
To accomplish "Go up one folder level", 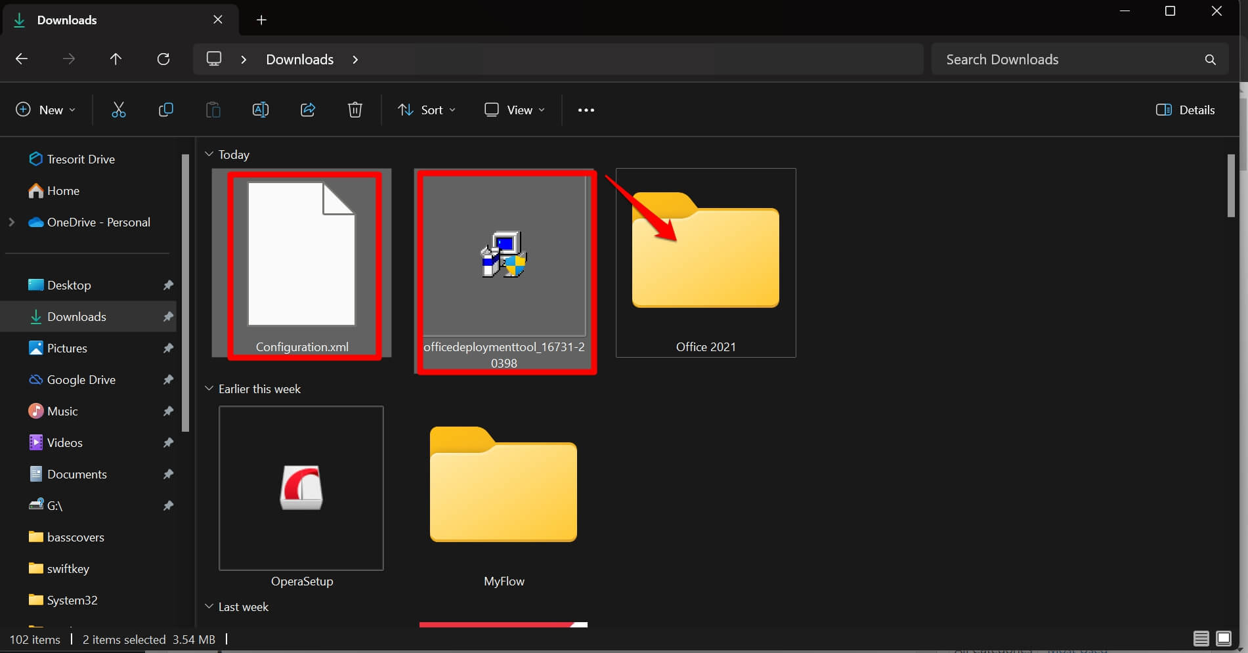I will tap(116, 59).
